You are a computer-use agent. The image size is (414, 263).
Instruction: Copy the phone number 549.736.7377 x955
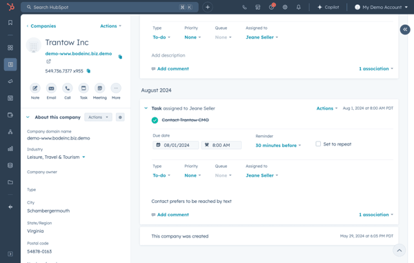[x=88, y=71]
